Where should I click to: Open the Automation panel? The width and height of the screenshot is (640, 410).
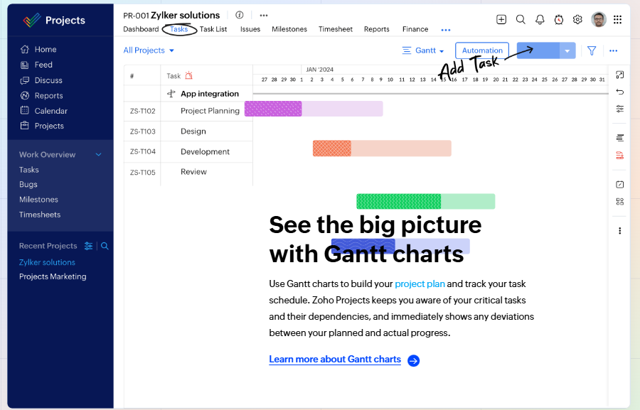481,50
